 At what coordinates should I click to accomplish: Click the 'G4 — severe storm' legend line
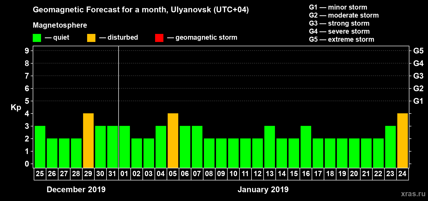[x=339, y=31]
